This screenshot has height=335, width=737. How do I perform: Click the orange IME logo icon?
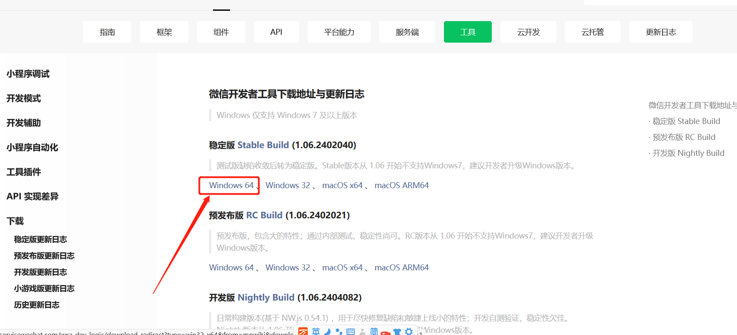(x=303, y=331)
